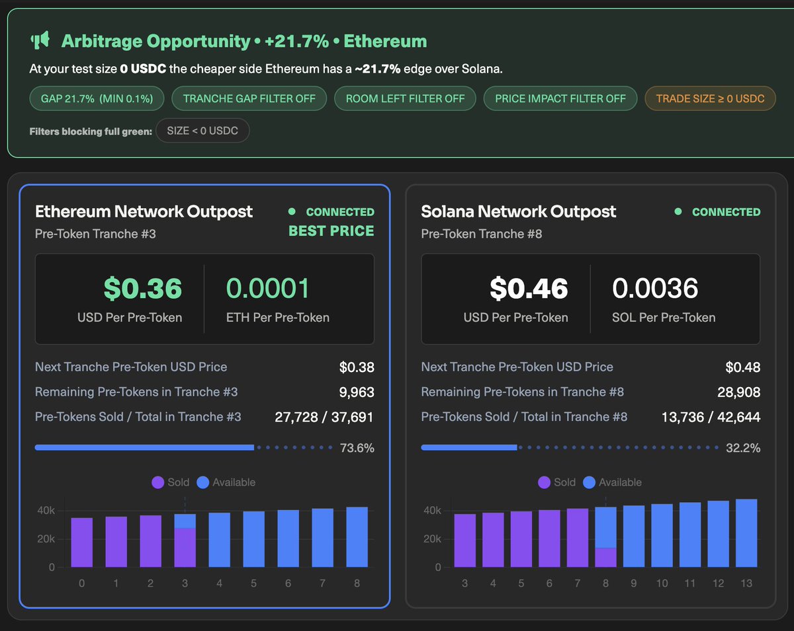The image size is (794, 631).
Task: Click the SIZE < 0 USDC blocking filter chip
Action: 202,131
